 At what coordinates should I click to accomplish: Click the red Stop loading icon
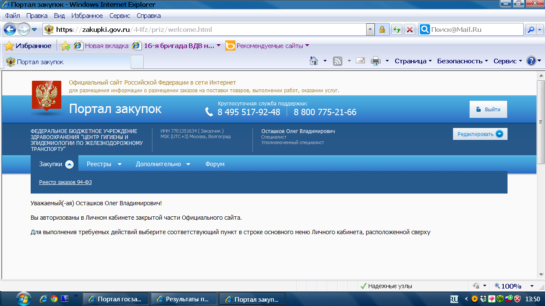tap(409, 29)
